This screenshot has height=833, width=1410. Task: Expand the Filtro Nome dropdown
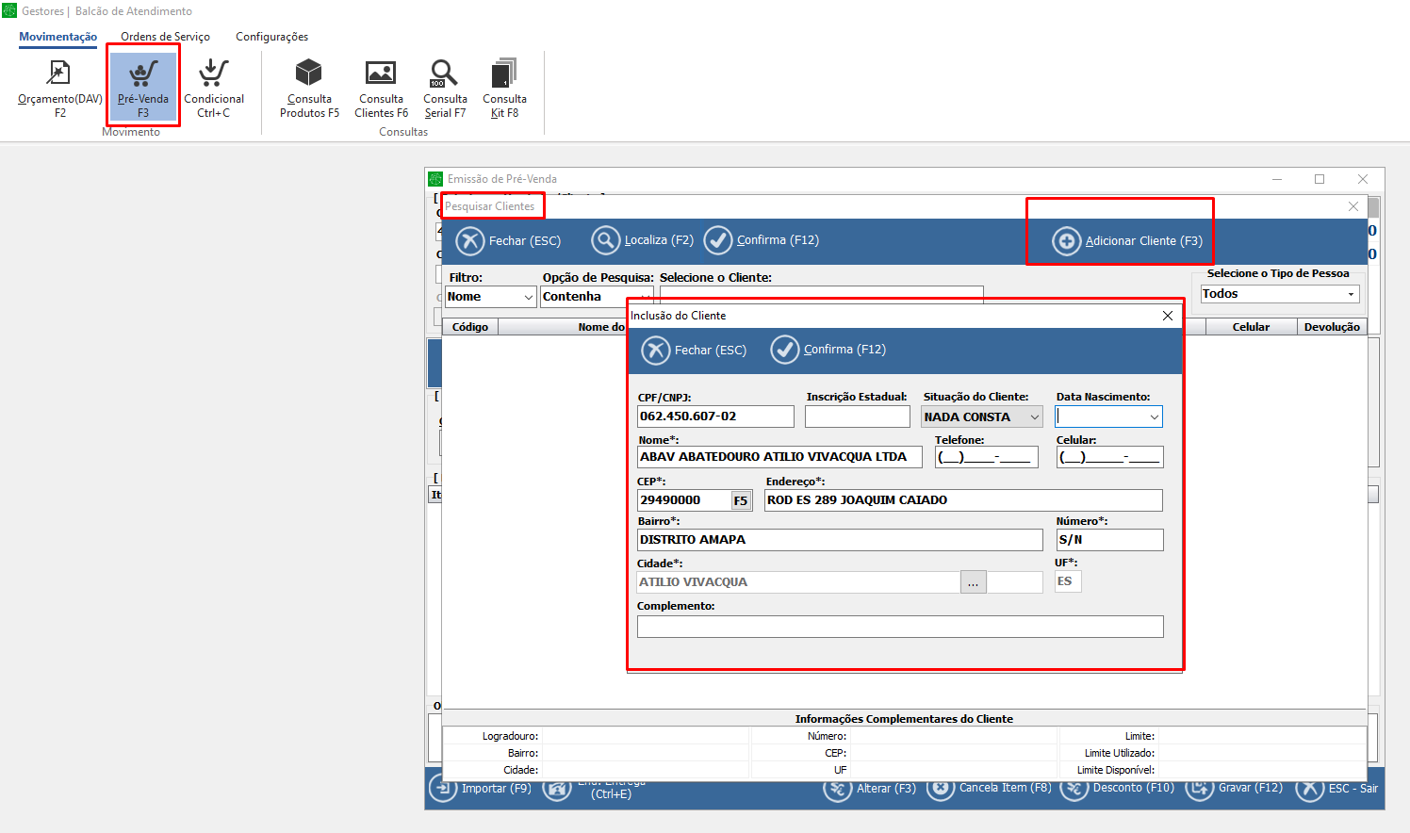point(528,297)
